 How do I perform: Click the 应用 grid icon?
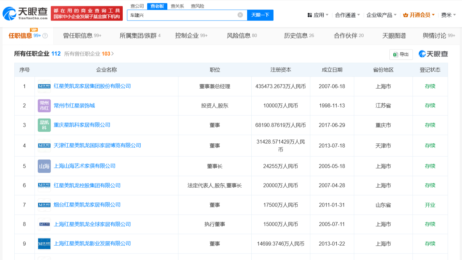(310, 15)
